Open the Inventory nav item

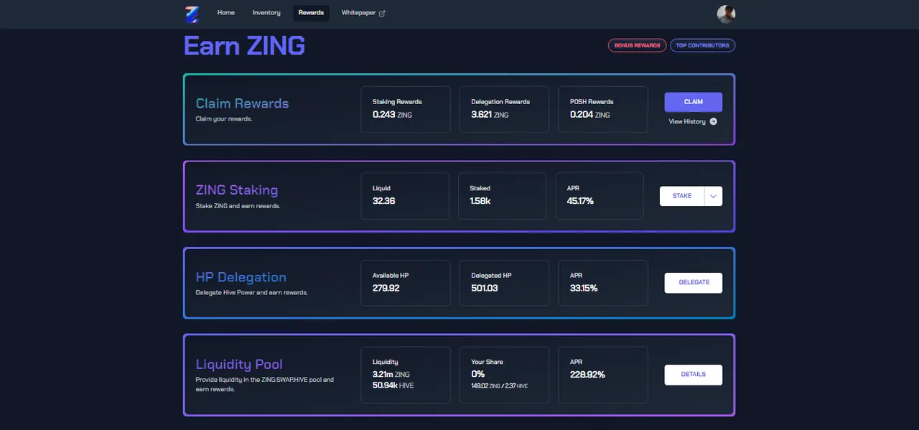click(266, 13)
